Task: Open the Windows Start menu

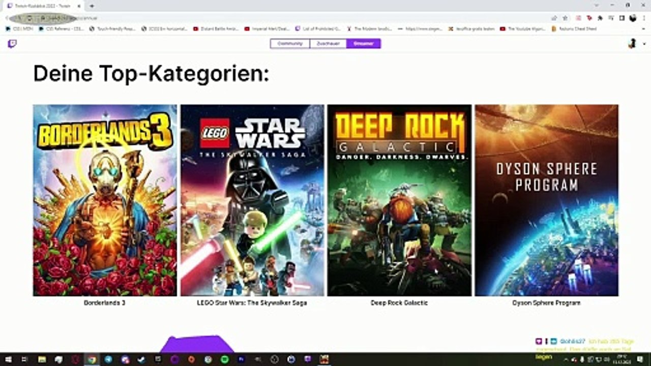Action: [x=8, y=359]
